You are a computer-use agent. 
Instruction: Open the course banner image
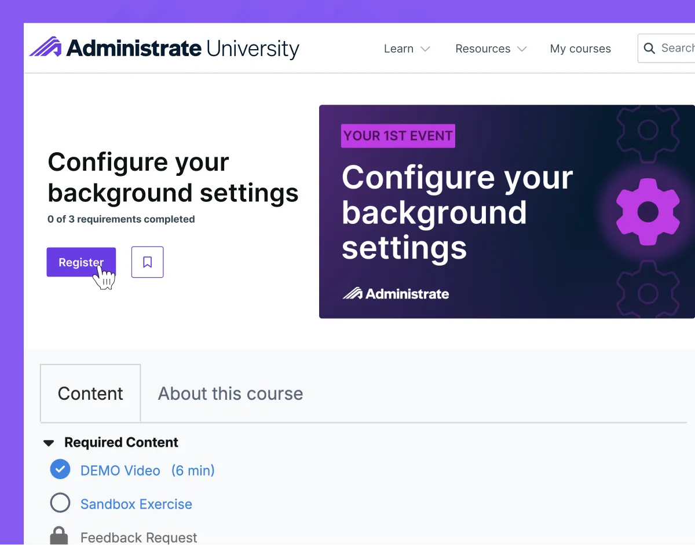[507, 211]
